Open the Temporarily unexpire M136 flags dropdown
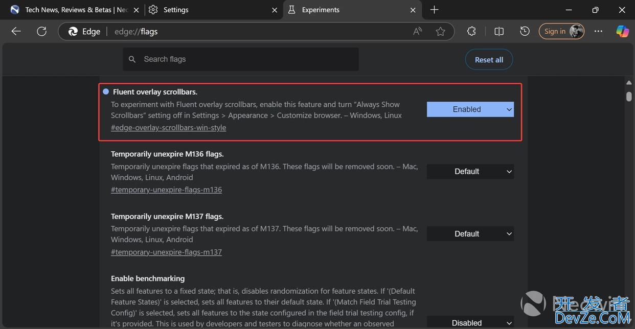Screen dimensions: 635x329 [x=470, y=172]
